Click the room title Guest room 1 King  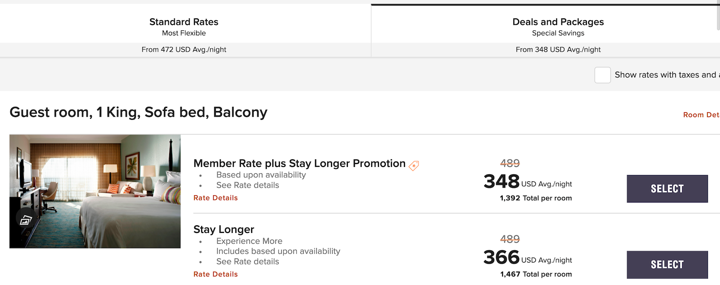pos(139,113)
